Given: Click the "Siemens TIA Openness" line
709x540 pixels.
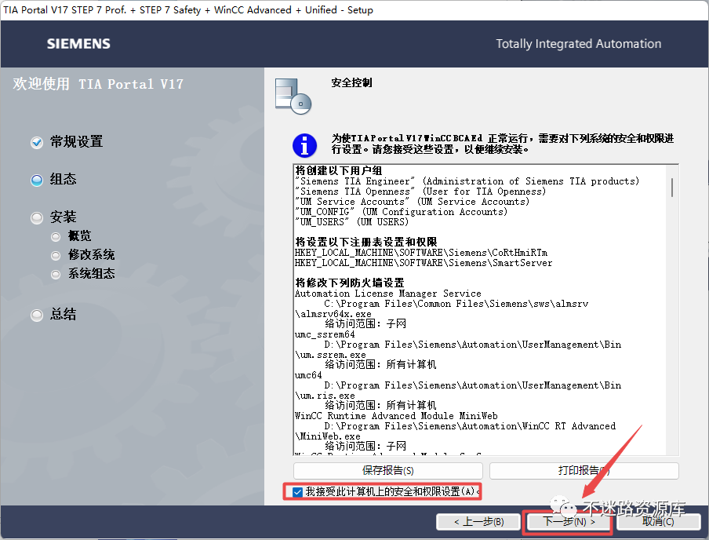Looking at the screenshot, I should 420,192.
